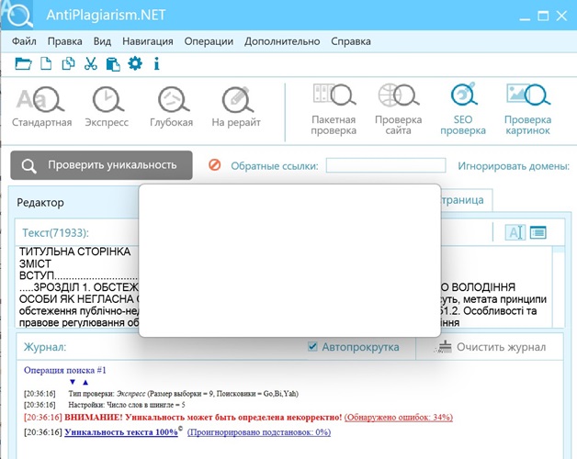Click the ТИТУЛЬНА СТОРІНКА line in editor
Screen dimensions: 577x459
point(74,252)
